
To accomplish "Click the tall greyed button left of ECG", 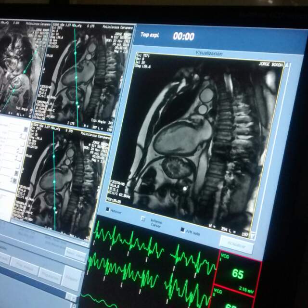I will (72, 278).
